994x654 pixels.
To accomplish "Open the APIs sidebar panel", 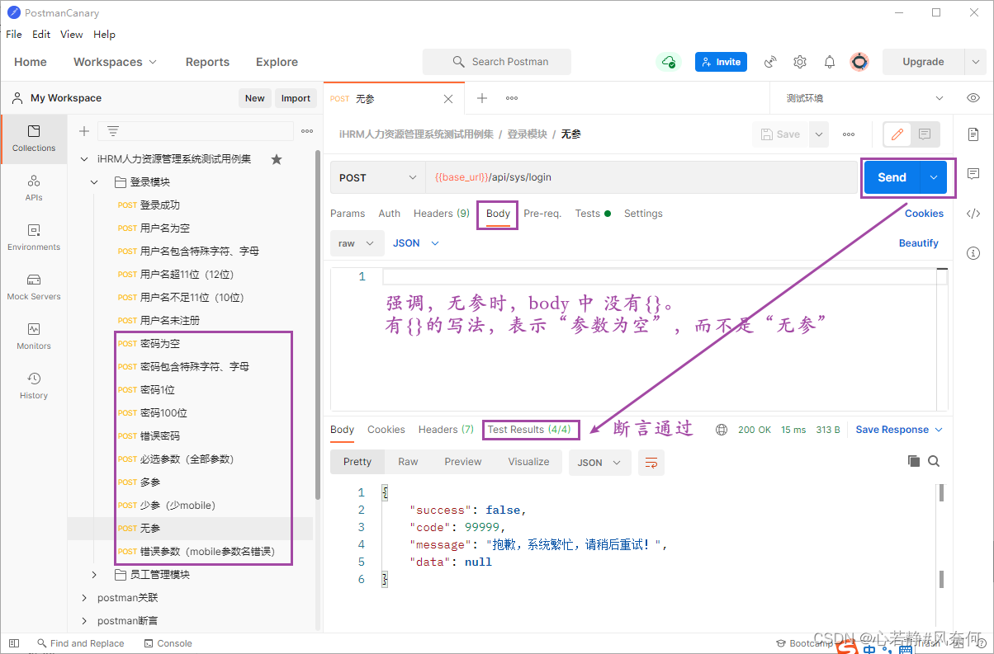I will 34,188.
